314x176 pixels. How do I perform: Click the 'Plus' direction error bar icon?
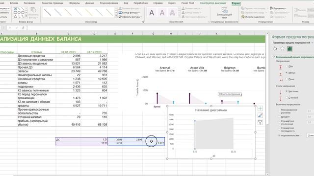click(x=281, y=80)
